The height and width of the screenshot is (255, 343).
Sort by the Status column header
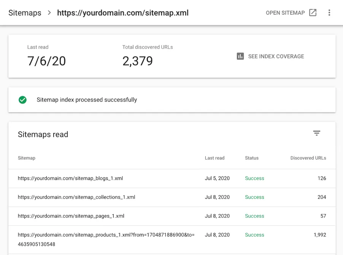[x=252, y=158]
